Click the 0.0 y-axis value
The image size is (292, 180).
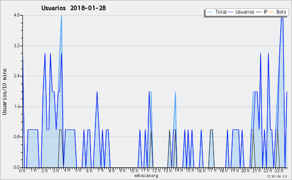pos(17,167)
